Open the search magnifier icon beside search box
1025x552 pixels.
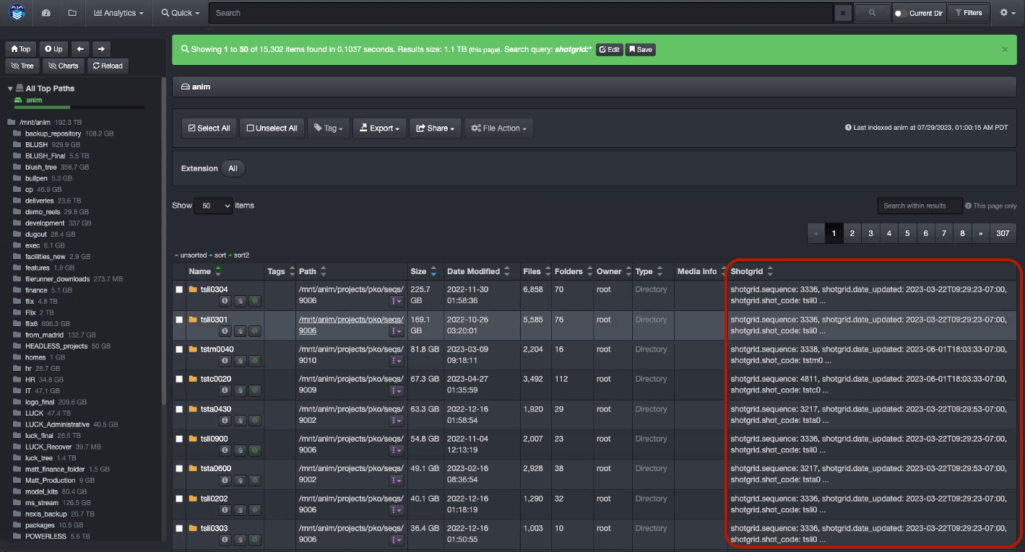tap(872, 12)
